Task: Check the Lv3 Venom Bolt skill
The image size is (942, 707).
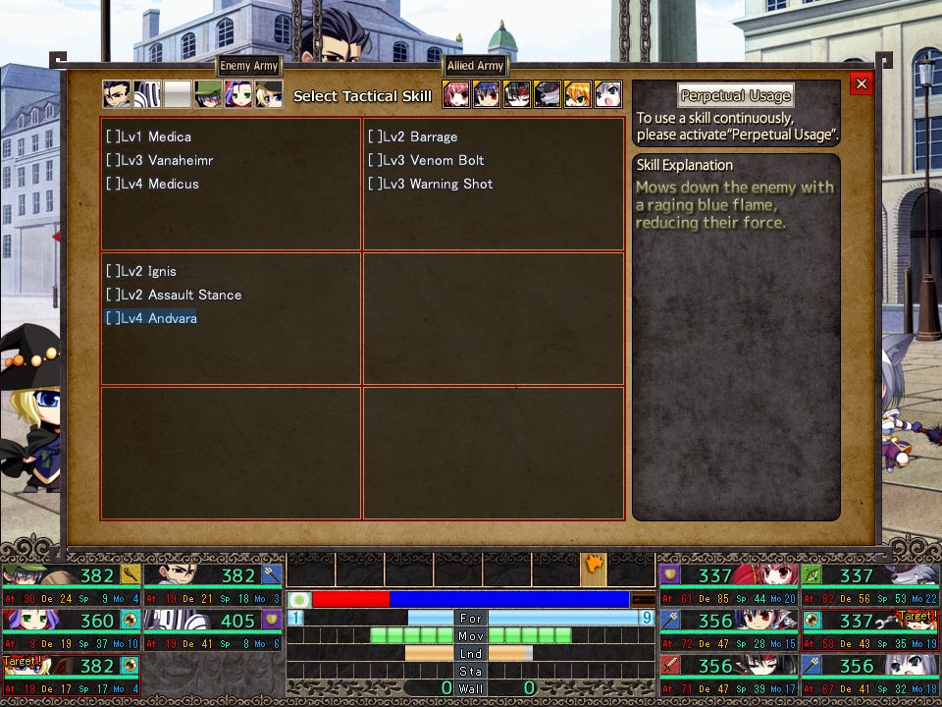Action: [x=375, y=160]
